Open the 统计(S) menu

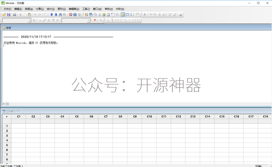51,9
